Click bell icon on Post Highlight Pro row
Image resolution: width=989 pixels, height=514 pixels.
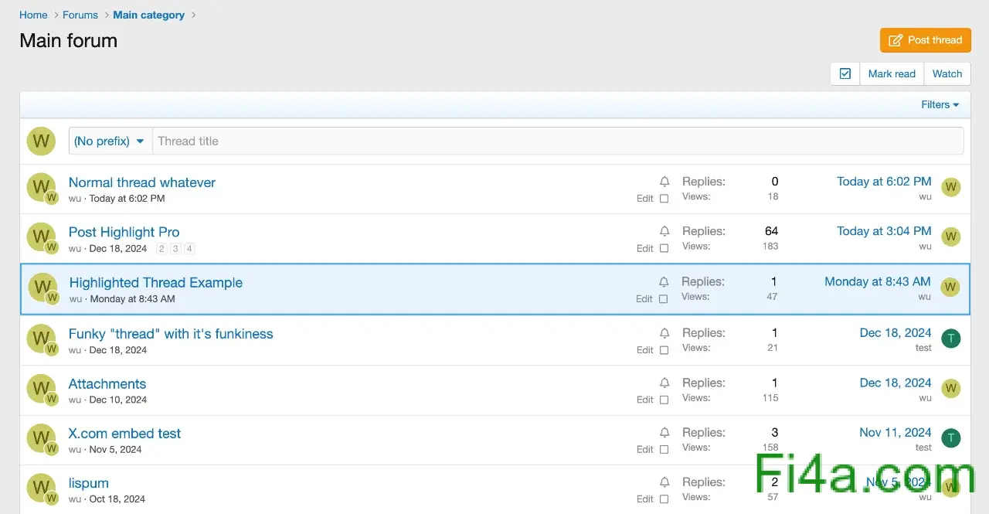(664, 231)
